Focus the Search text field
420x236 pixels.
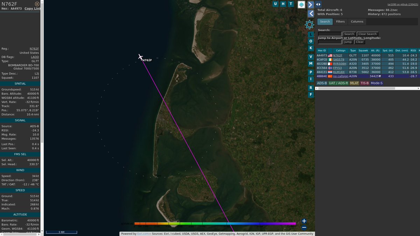click(x=330, y=34)
